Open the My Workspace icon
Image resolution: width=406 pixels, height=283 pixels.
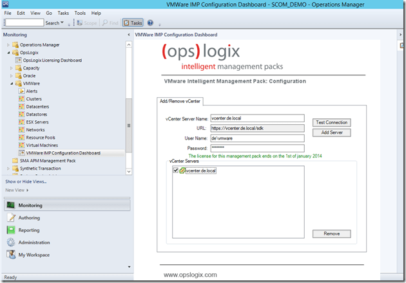(x=10, y=255)
